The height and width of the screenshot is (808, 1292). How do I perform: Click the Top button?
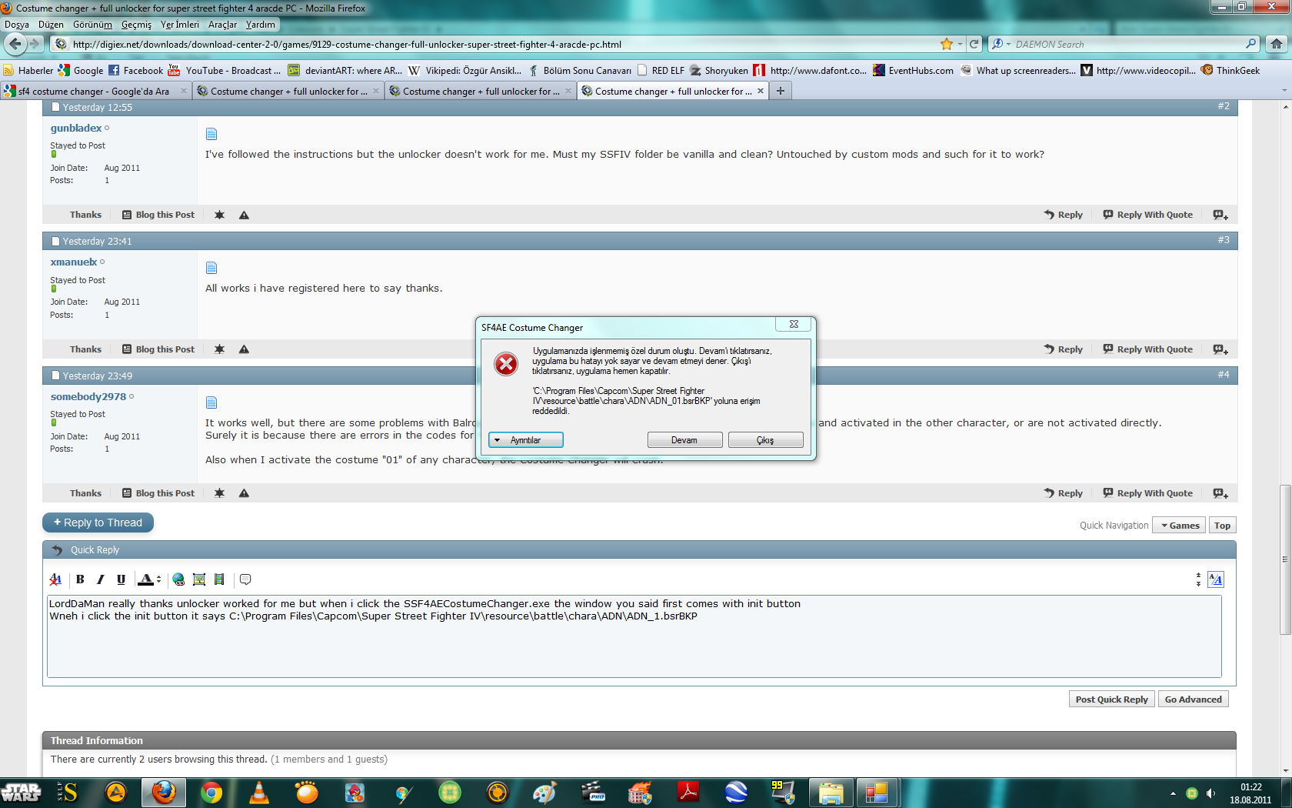1222,526
